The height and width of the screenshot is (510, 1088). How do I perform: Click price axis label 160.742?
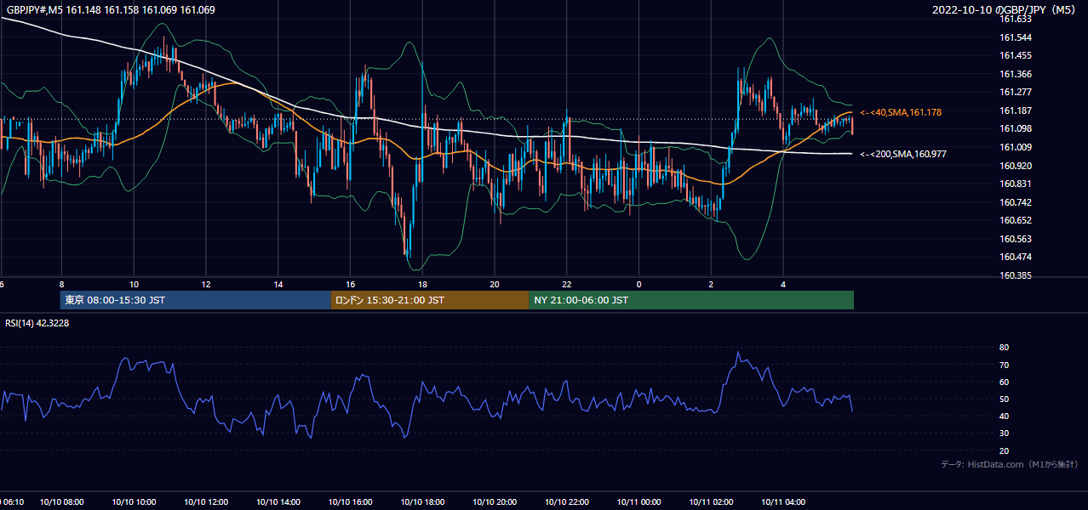[x=1016, y=202]
